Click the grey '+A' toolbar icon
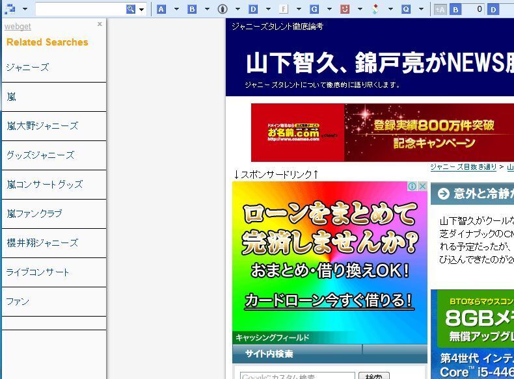 tap(440, 10)
